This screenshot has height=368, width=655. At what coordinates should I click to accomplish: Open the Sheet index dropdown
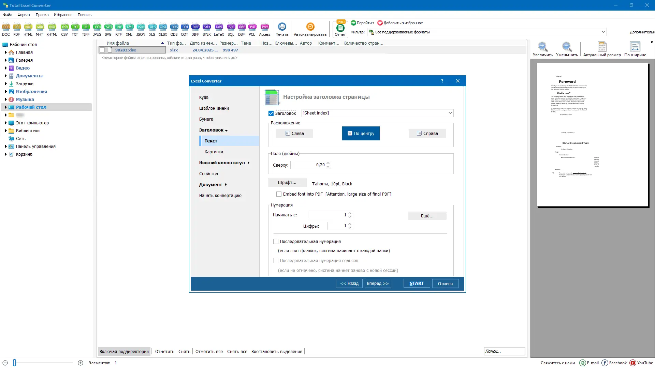[450, 113]
